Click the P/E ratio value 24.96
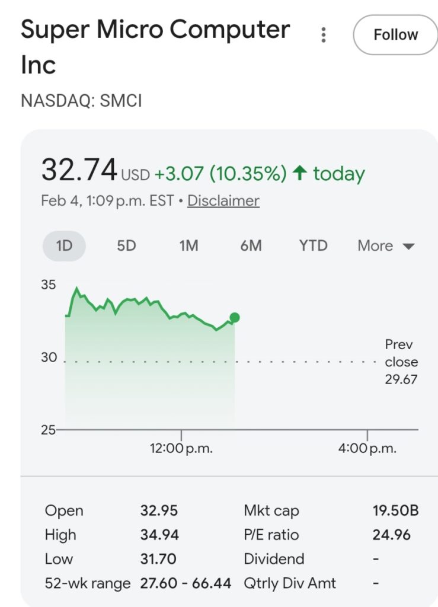Viewport: 438px width, 607px height. tap(392, 535)
